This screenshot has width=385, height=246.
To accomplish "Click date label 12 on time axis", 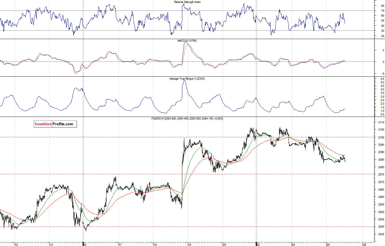I will coord(16,245).
